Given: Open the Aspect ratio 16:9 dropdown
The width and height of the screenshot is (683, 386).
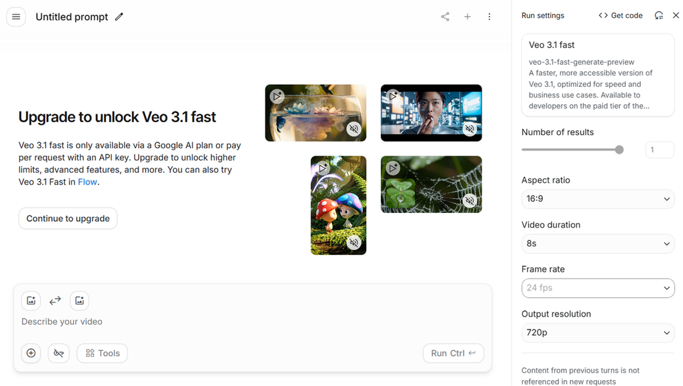Looking at the screenshot, I should point(598,199).
